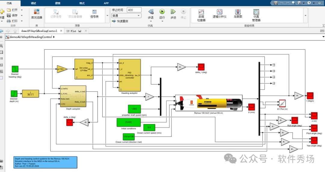Screen dimensions: 325x172
Task: Select the XY Plot (m) graph block
Action: 282,103
